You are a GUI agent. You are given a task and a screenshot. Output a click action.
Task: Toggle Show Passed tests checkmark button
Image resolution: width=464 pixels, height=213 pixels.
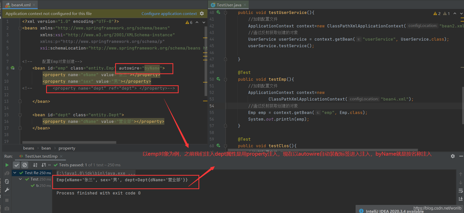tap(17, 165)
